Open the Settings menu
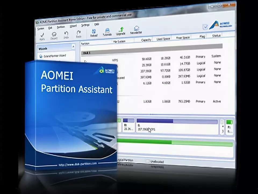This screenshot has height=194, width=258. click(x=85, y=25)
